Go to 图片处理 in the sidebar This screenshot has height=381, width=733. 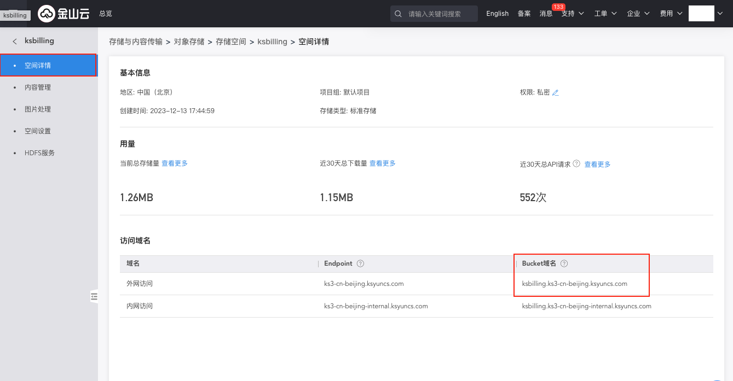(x=38, y=109)
